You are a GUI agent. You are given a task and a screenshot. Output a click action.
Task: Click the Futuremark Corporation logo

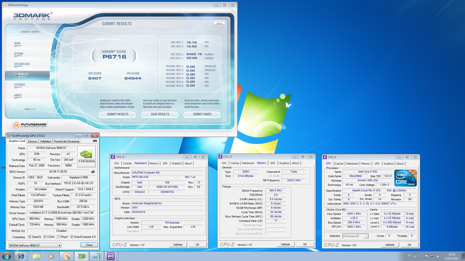tap(30, 125)
